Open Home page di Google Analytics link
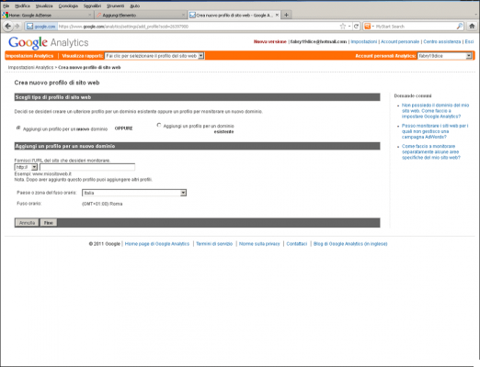 point(157,244)
